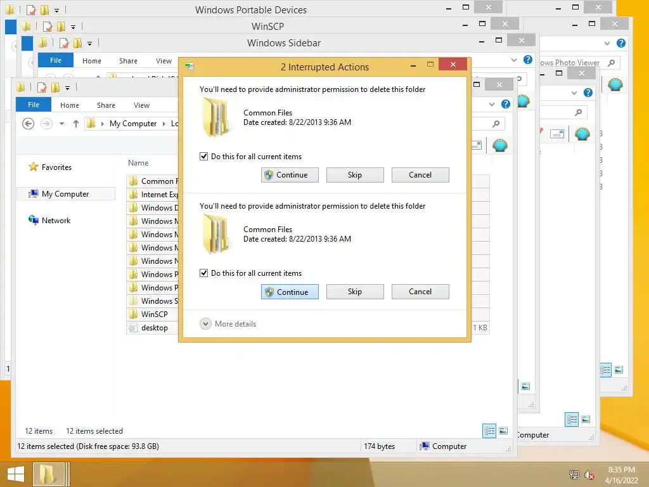Click WinSCP shell icon in front window toolbar
649x487 pixels.
[499, 145]
